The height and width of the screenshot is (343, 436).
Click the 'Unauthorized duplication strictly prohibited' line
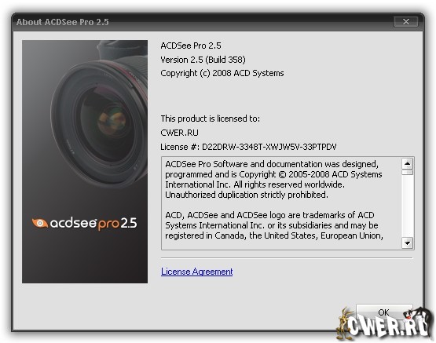247,195
